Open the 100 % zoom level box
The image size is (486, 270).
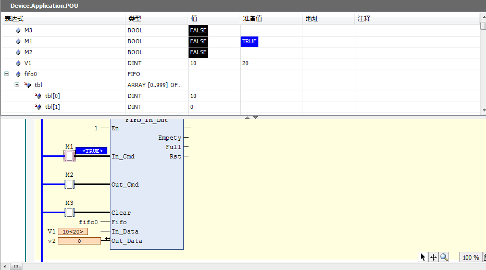click(471, 257)
